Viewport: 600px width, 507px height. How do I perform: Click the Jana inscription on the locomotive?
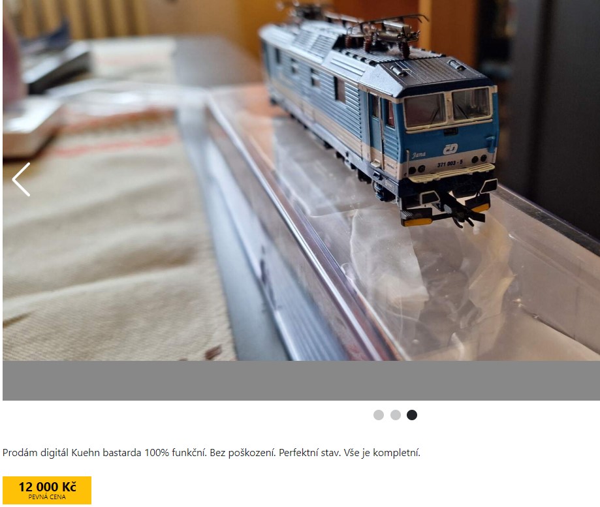(x=419, y=155)
